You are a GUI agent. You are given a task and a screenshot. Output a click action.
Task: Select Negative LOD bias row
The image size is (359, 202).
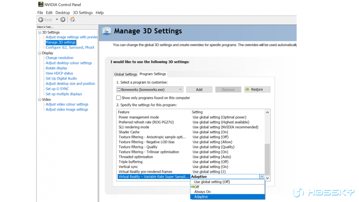(x=191, y=142)
